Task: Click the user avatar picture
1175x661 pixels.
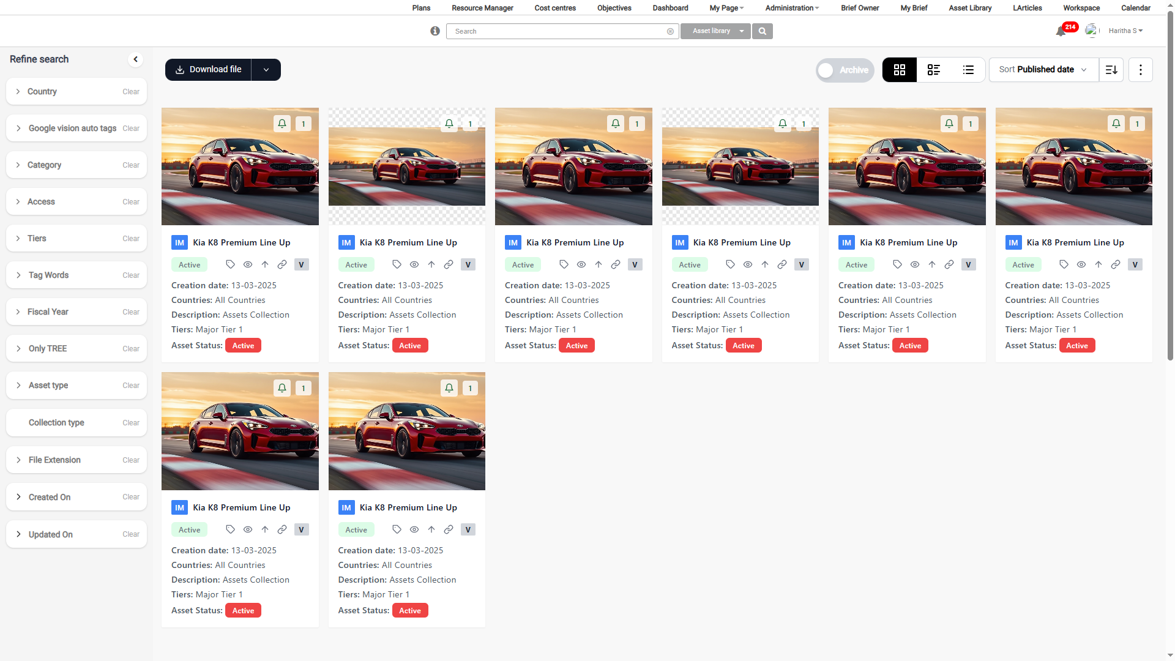Action: click(x=1092, y=31)
